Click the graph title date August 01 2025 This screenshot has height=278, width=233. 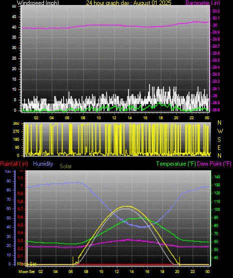152,3
